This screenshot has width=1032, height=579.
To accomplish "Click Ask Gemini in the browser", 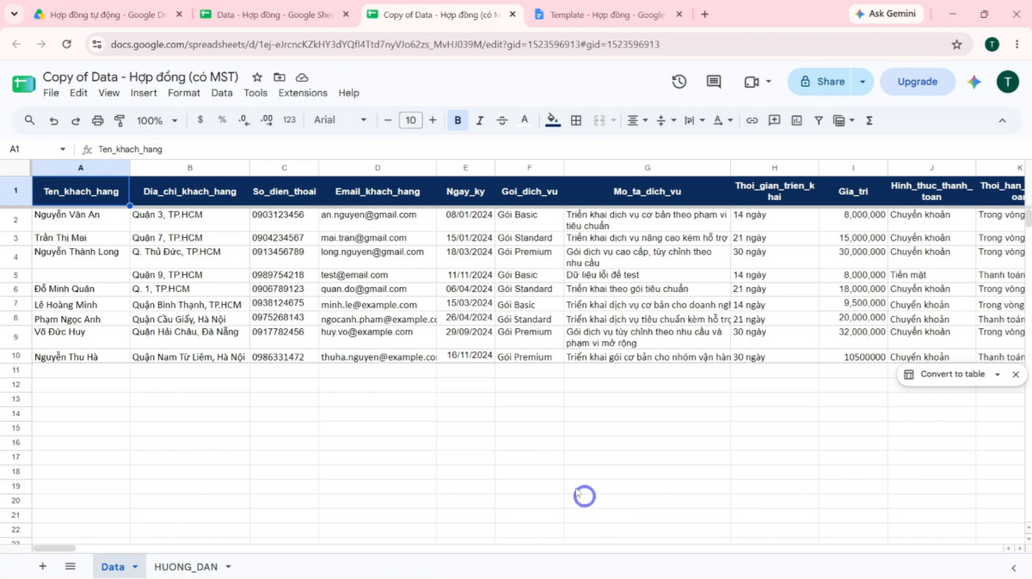I will (x=887, y=14).
